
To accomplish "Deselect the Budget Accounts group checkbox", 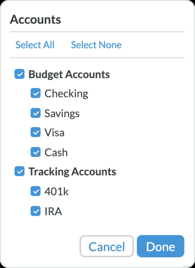I will (x=19, y=74).
